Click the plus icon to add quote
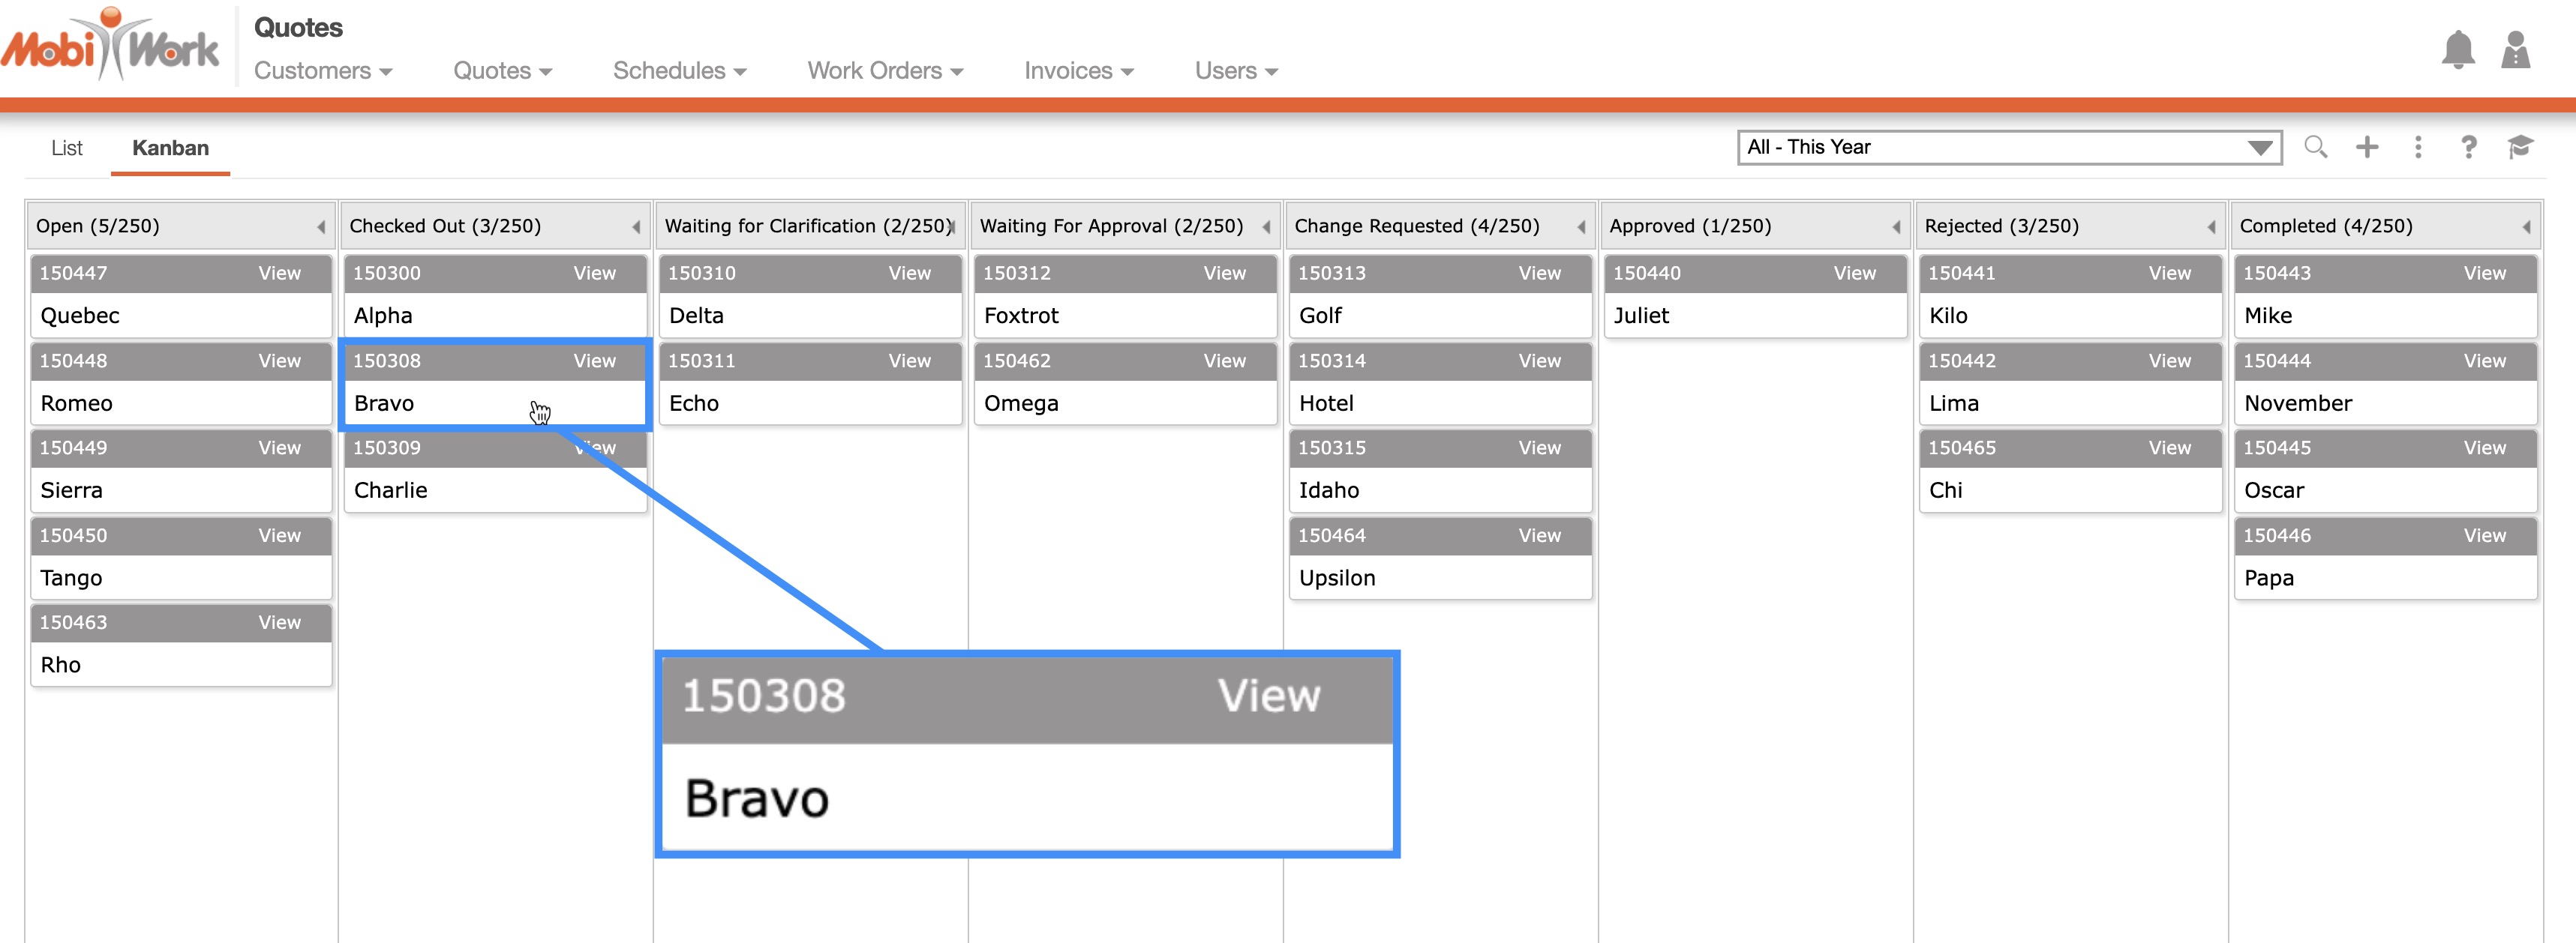This screenshot has width=2576, height=943. [x=2367, y=147]
